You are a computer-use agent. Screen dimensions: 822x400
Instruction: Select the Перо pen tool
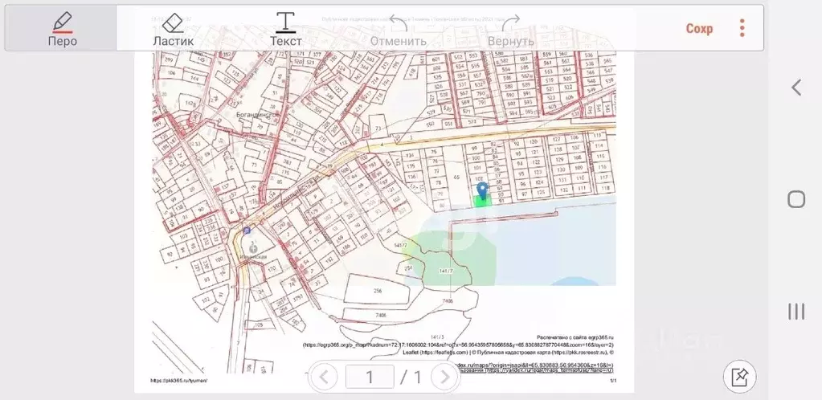(62, 29)
